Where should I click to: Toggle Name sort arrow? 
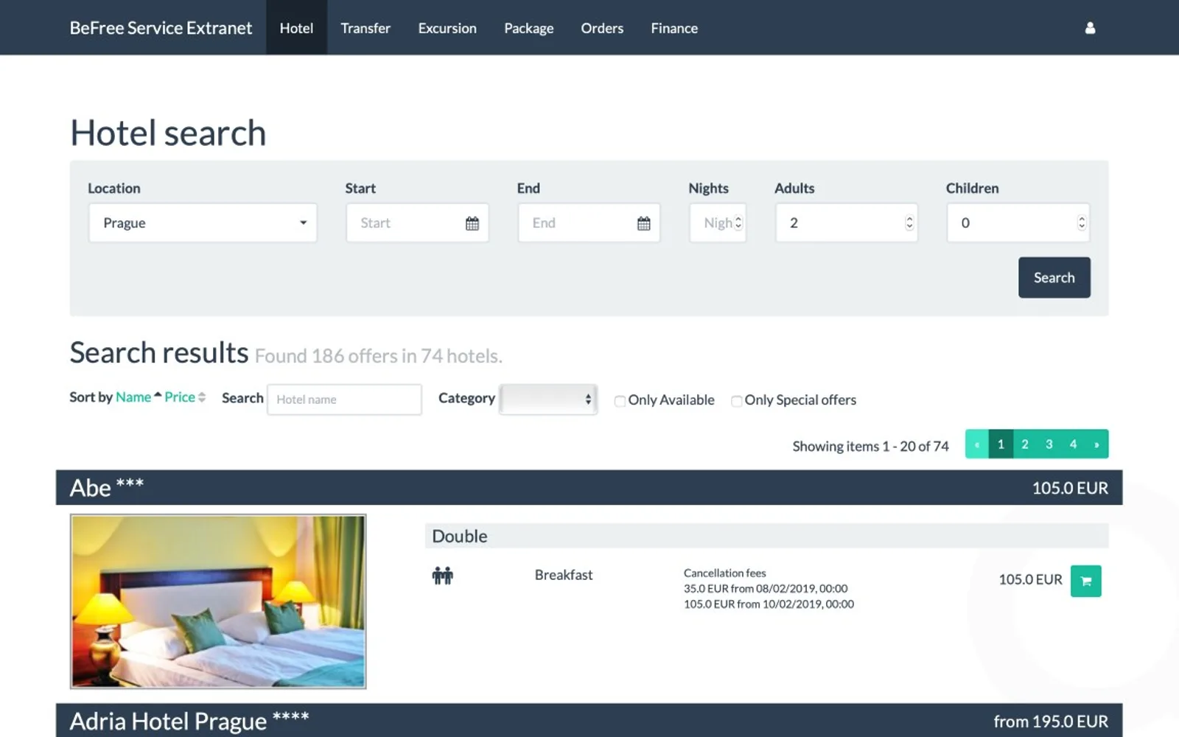[x=158, y=396]
